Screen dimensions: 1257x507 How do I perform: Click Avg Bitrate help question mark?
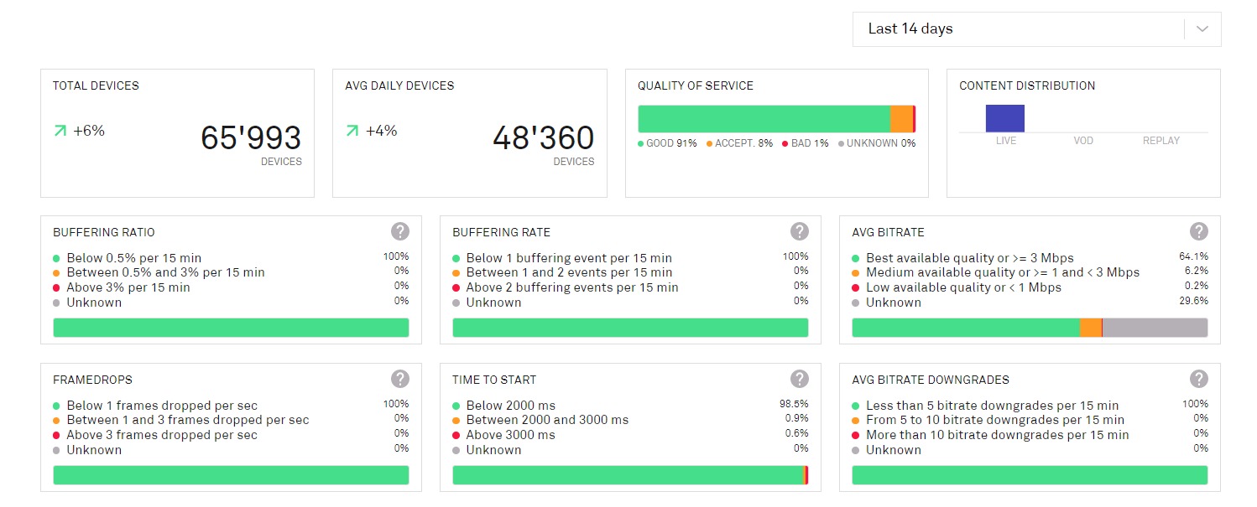coord(1199,231)
